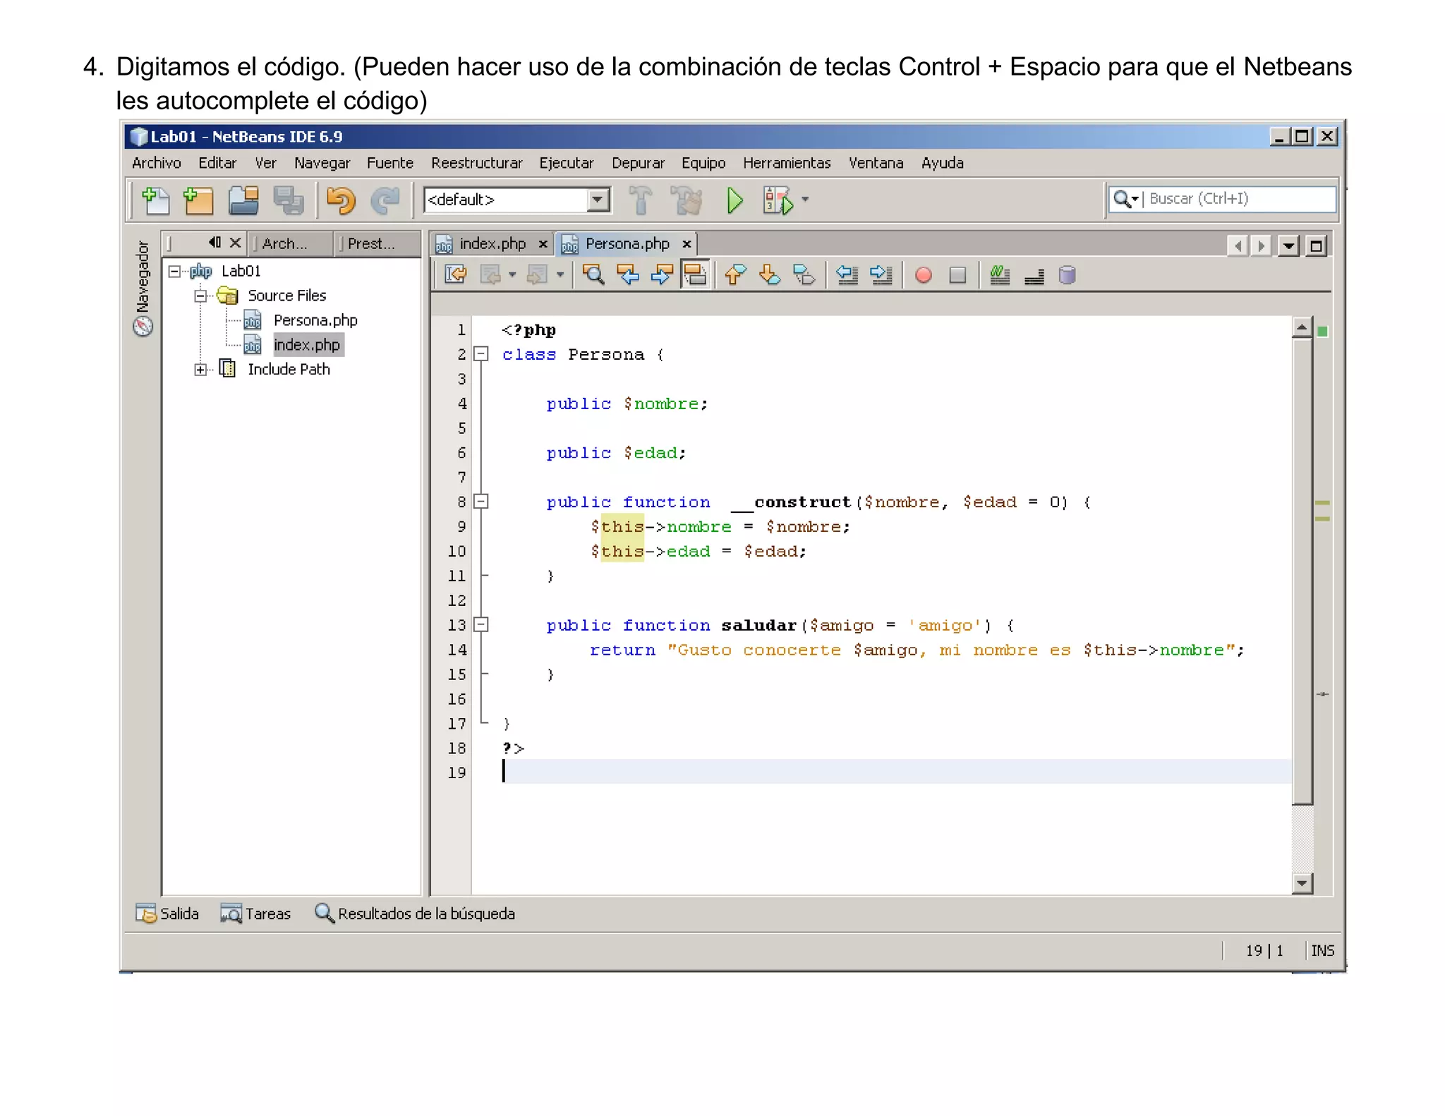Screen dimensions: 1445x1116
Task: Open the Reestructurar menu
Action: click(x=477, y=163)
